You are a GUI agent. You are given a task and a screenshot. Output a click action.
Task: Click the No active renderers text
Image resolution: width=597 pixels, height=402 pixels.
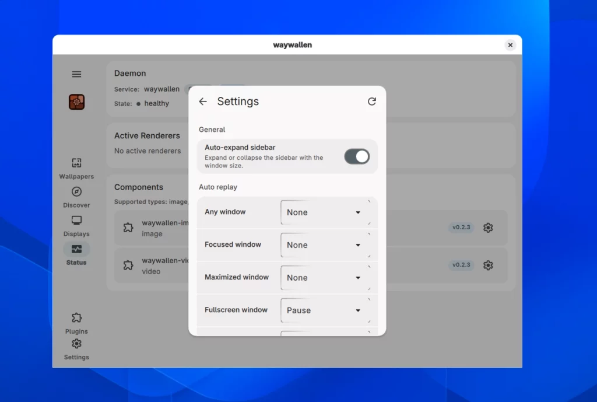click(148, 151)
